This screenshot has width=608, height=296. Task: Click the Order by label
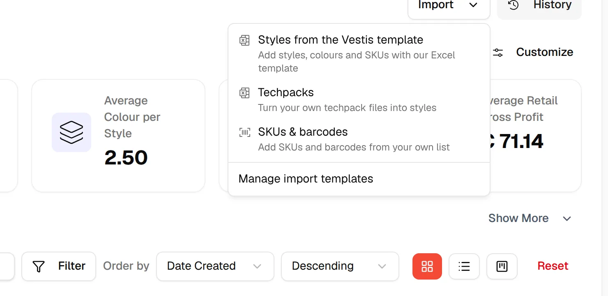pyautogui.click(x=126, y=266)
